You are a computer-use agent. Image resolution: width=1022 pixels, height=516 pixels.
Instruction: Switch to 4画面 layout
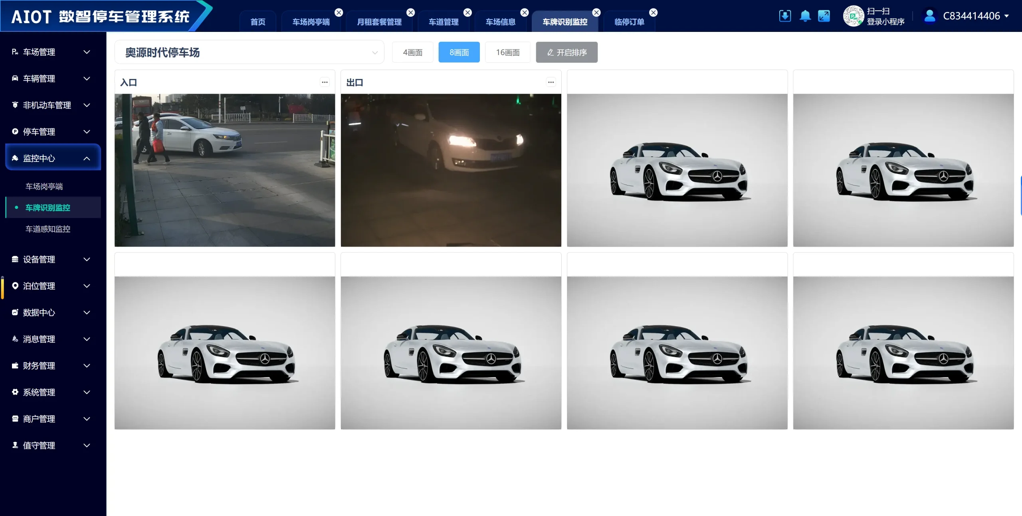coord(412,52)
